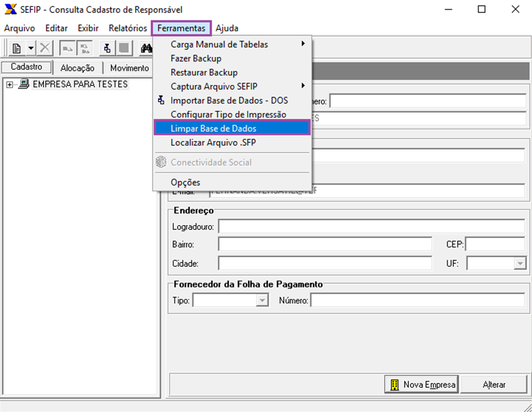Click the Alterar button

[494, 385]
